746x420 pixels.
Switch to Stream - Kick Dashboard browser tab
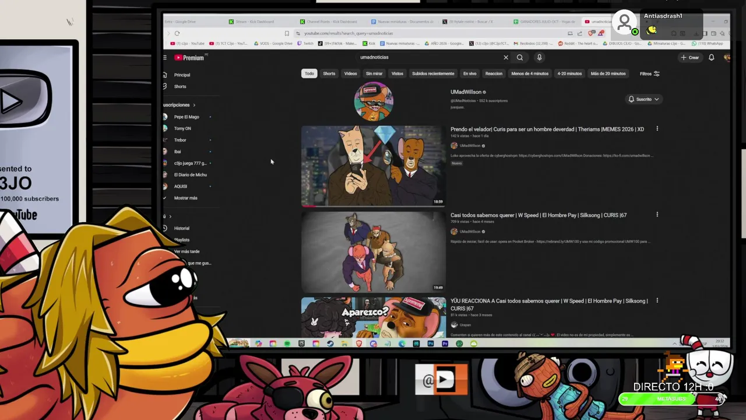[251, 22]
